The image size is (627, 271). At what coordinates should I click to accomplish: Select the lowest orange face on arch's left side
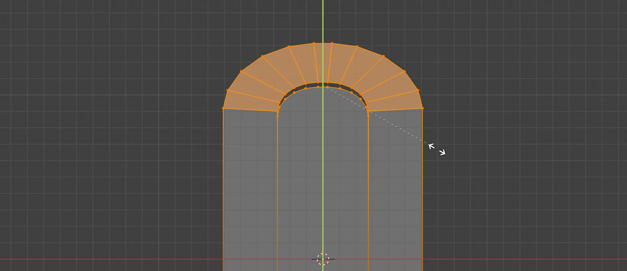coord(252,102)
